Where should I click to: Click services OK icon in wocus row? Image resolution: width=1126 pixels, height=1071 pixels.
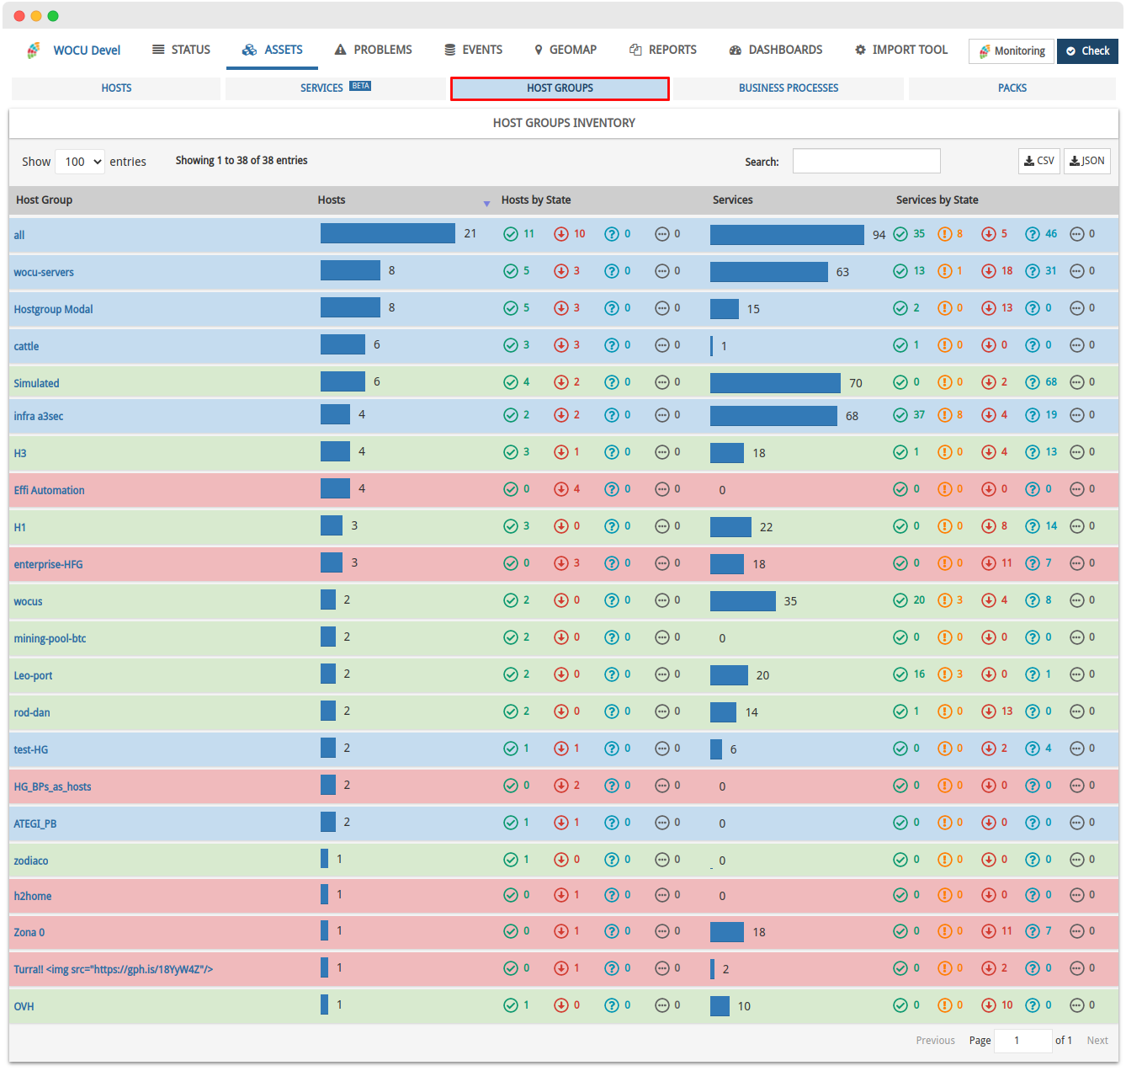[900, 600]
